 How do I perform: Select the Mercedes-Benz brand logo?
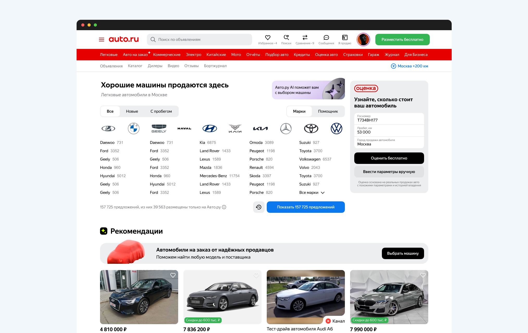[x=286, y=129]
